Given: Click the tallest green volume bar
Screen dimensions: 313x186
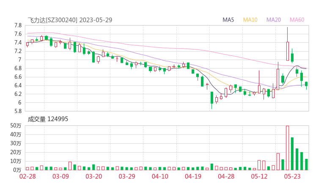Looking at the screenshot, I should (x=292, y=154).
